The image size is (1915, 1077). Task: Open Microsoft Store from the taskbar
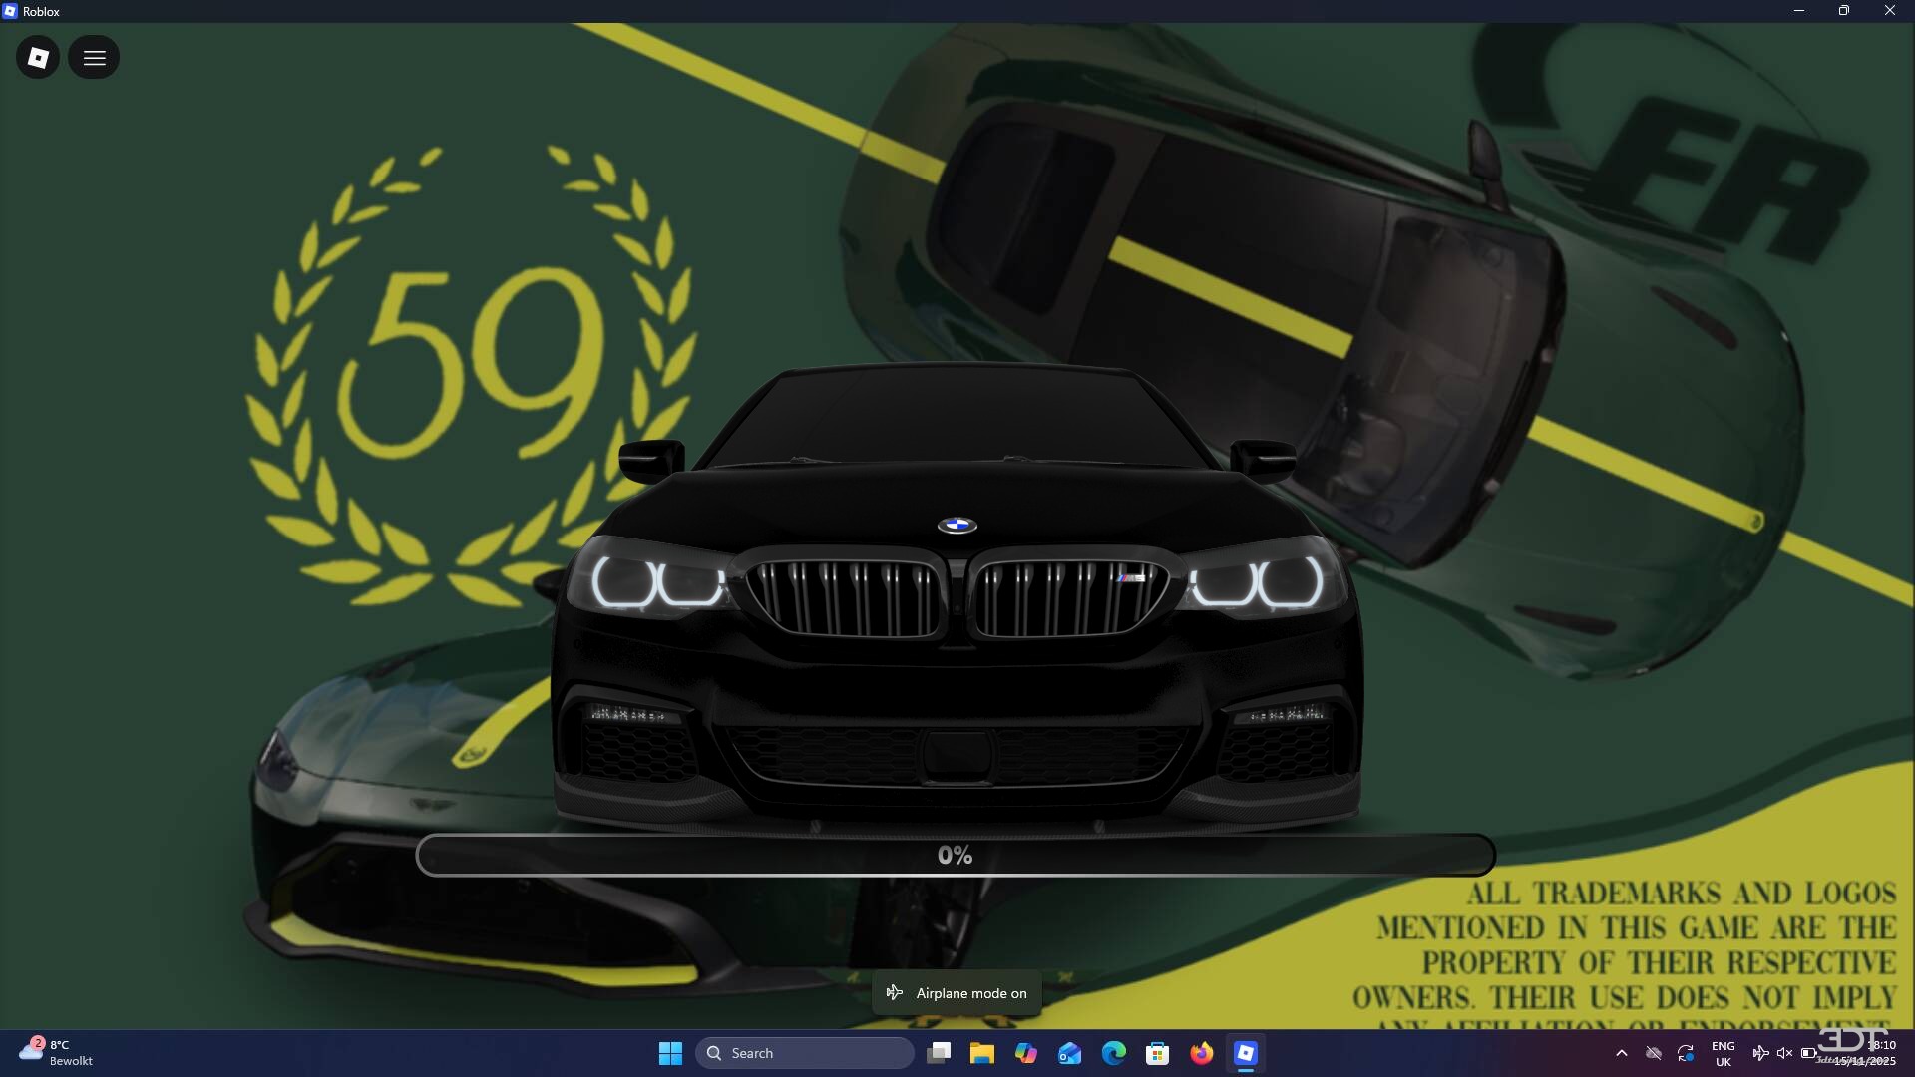pos(1158,1053)
